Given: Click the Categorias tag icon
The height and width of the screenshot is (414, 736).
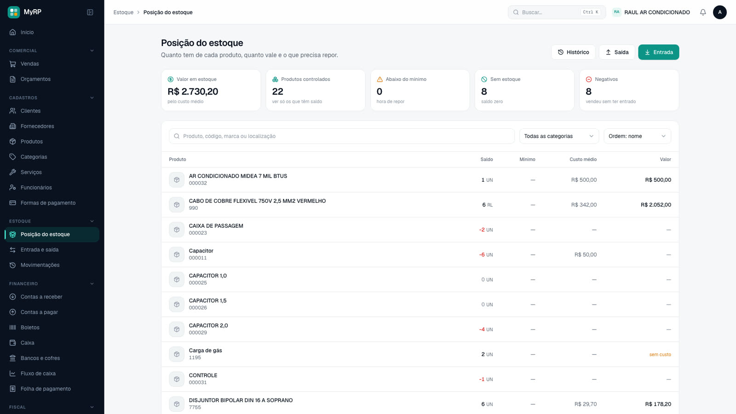Looking at the screenshot, I should click(13, 157).
